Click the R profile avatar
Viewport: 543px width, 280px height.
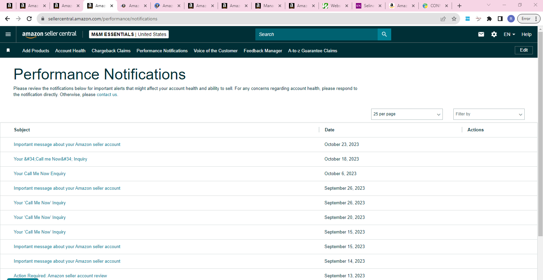(511, 19)
